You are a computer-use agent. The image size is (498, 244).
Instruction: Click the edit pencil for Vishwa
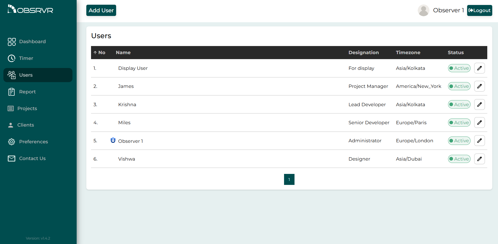click(x=479, y=159)
